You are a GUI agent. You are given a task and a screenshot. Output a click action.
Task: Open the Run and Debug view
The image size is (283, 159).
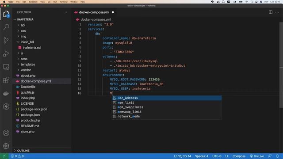coord(6,53)
